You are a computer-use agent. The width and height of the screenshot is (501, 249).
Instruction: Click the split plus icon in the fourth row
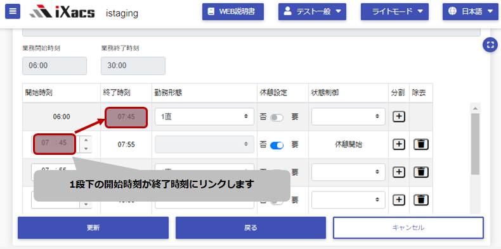click(398, 200)
